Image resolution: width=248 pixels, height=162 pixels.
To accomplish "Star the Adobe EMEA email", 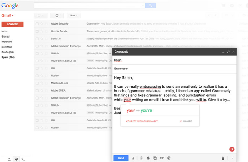I will pyautogui.click(x=42, y=90).
